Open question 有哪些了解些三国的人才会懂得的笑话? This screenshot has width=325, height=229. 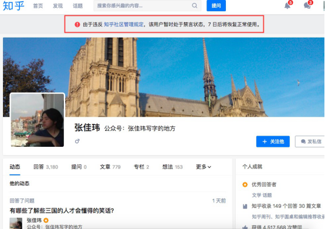[62, 211]
